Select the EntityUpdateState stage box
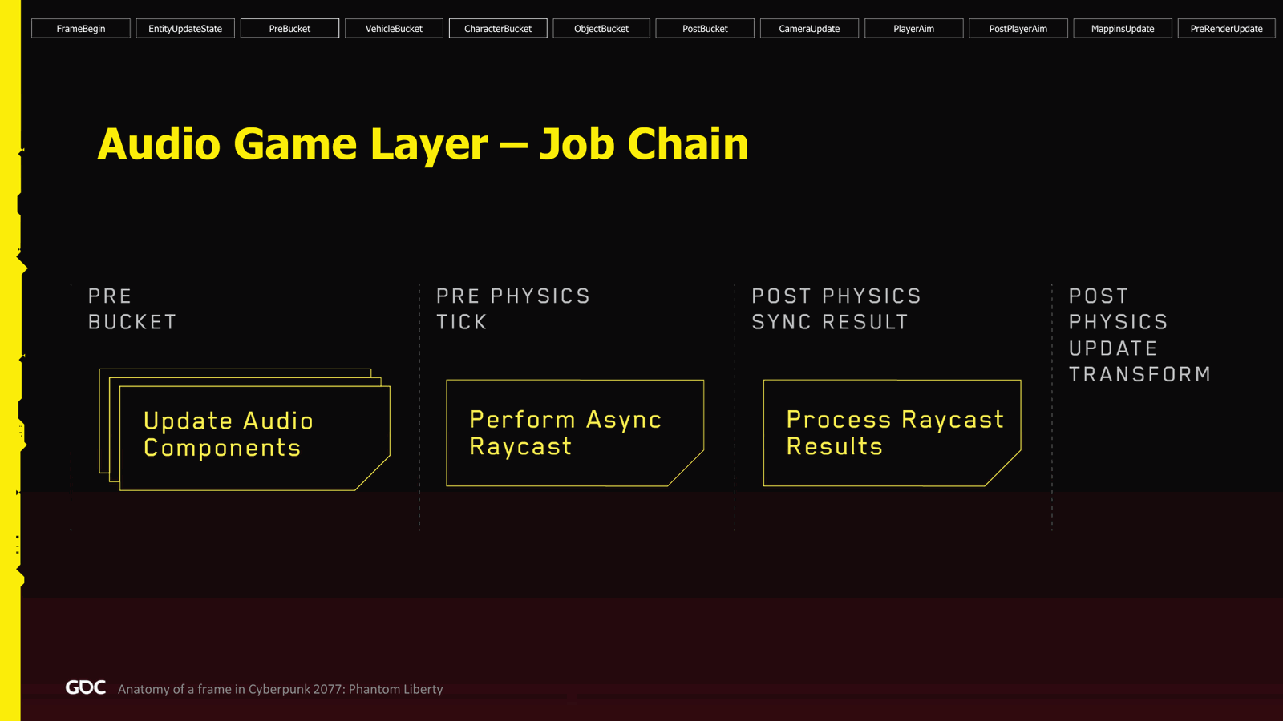The image size is (1283, 721). point(185,29)
